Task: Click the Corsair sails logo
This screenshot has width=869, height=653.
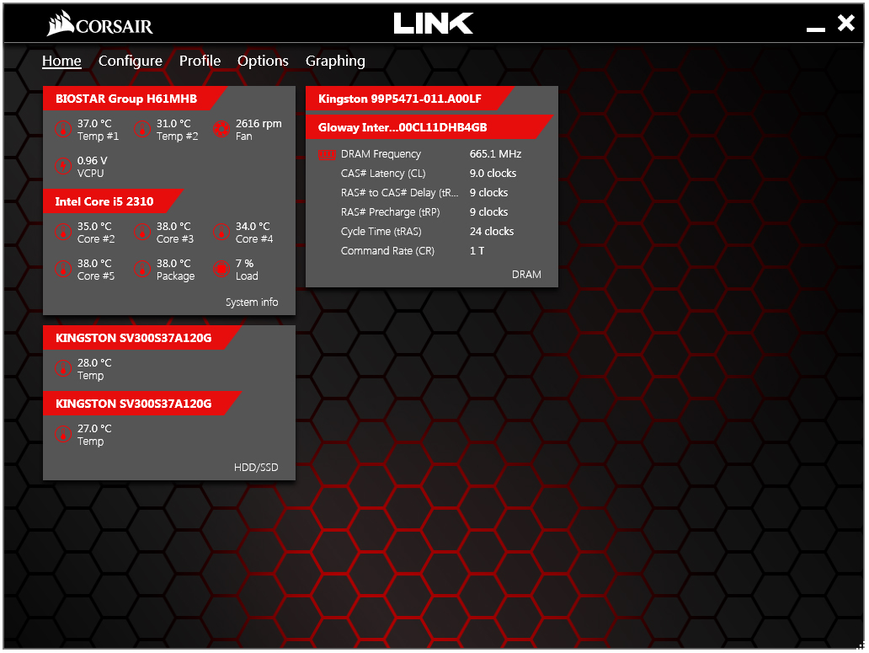Action: (x=61, y=23)
